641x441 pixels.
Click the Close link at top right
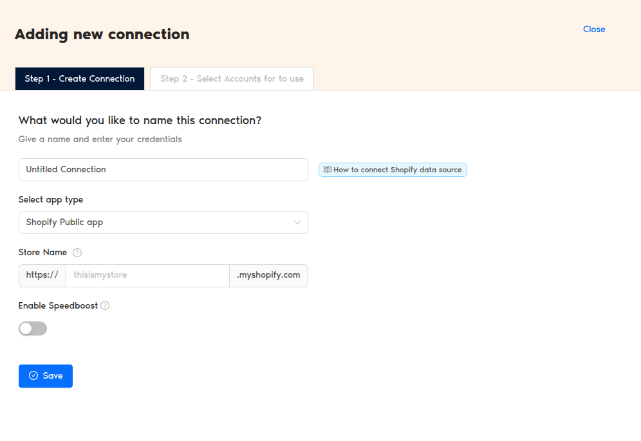(594, 29)
